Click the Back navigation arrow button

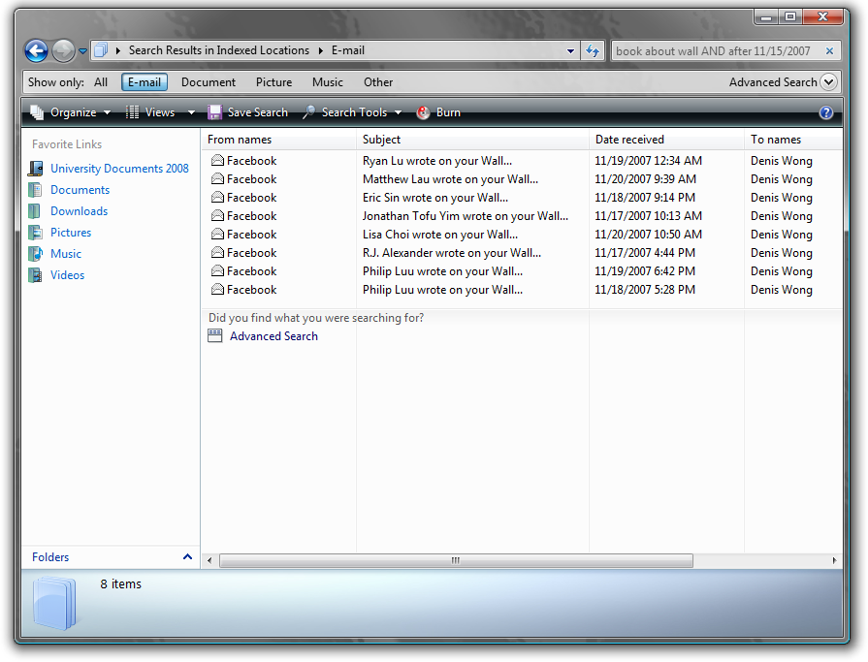[36, 50]
